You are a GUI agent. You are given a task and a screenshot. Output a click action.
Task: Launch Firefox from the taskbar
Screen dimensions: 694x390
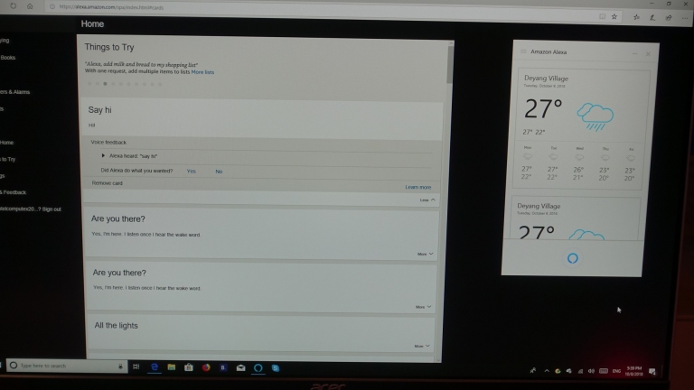click(x=206, y=367)
